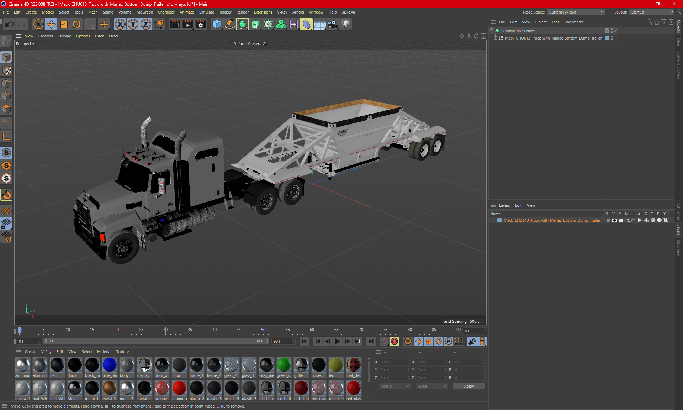The width and height of the screenshot is (683, 410).
Task: Click the X position coordinate field
Action: pyautogui.click(x=394, y=362)
